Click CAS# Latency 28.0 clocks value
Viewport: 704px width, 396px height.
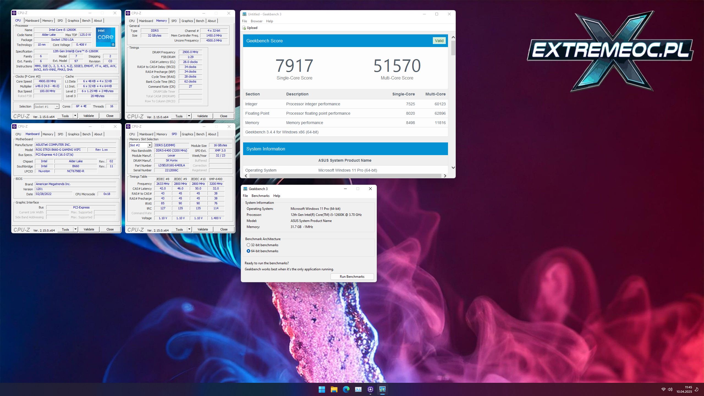[190, 62]
